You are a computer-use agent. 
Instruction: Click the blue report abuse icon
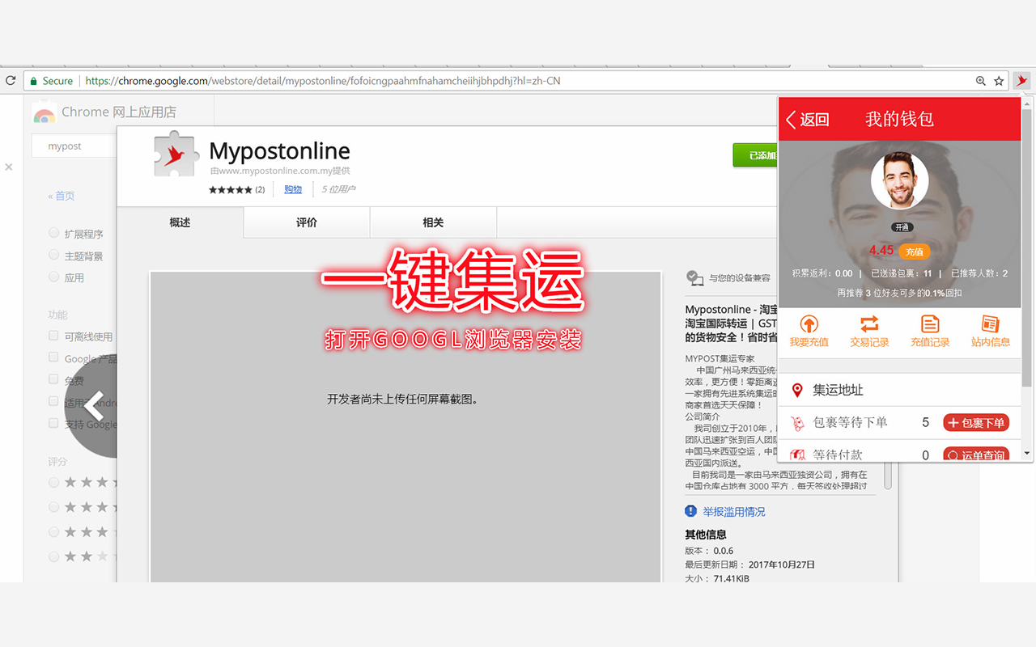click(x=690, y=511)
